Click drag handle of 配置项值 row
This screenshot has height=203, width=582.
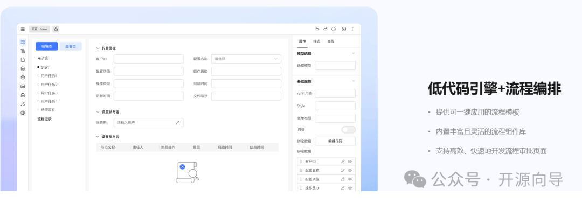click(x=301, y=179)
